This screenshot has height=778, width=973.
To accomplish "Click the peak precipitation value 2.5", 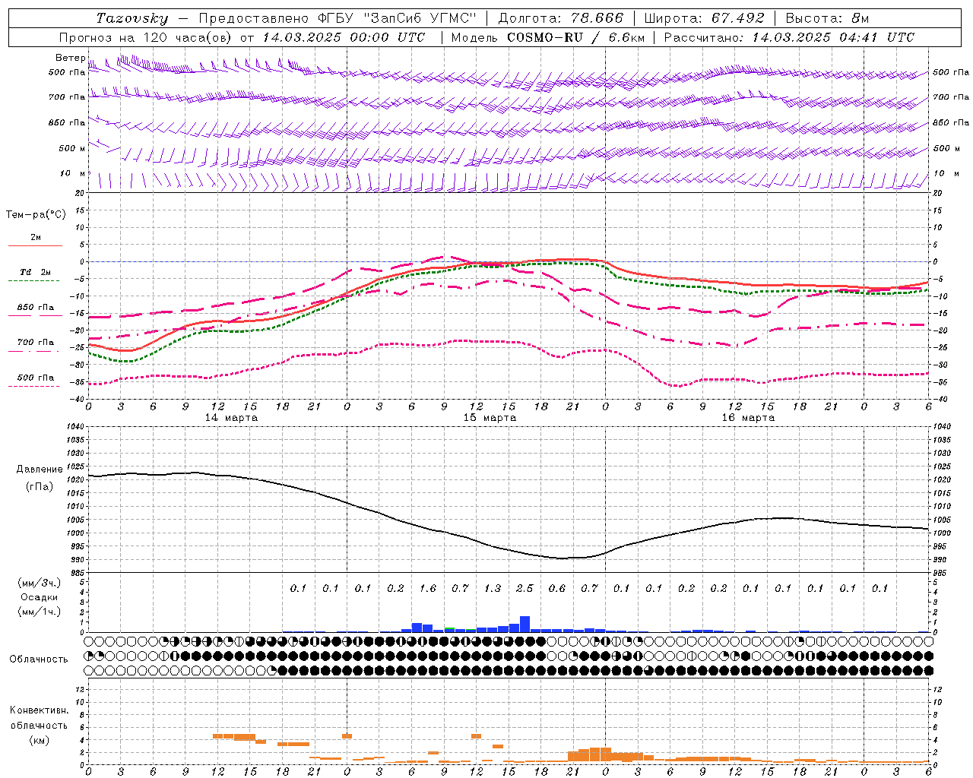I will pos(525,589).
